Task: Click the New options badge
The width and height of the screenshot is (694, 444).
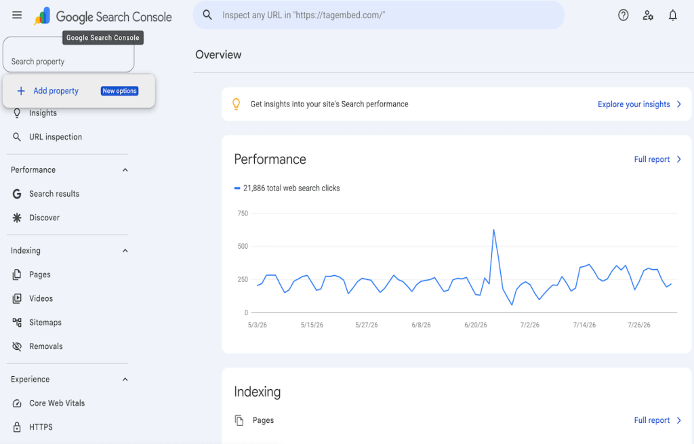Action: coord(119,91)
